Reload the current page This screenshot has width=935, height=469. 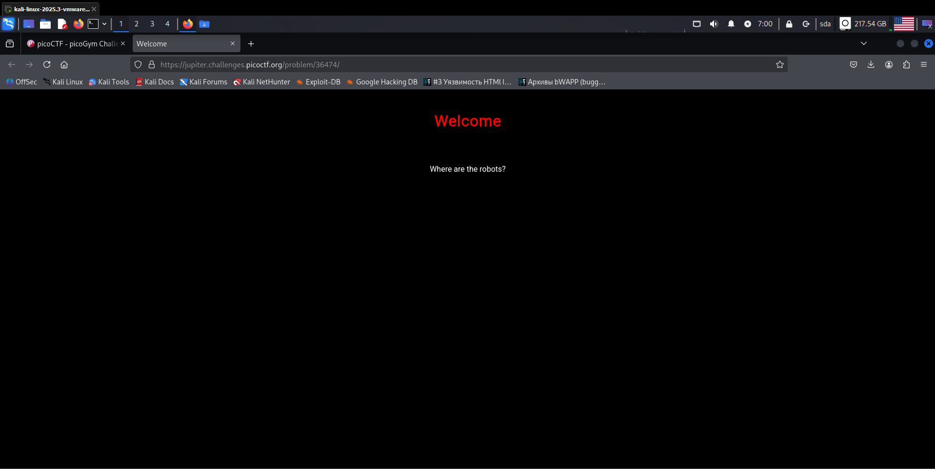point(47,64)
